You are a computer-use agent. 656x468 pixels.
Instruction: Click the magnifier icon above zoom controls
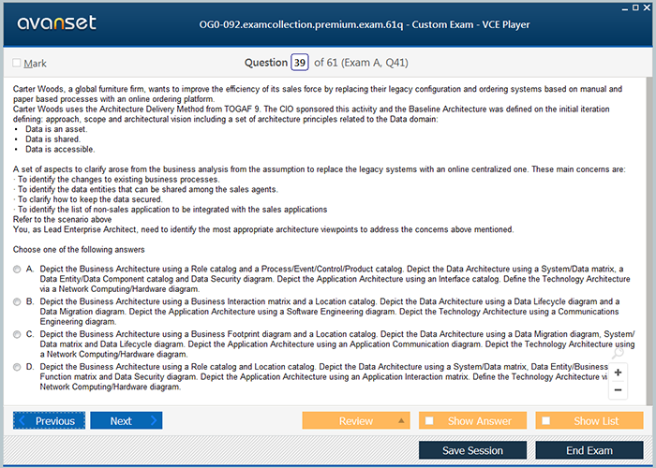click(x=618, y=354)
